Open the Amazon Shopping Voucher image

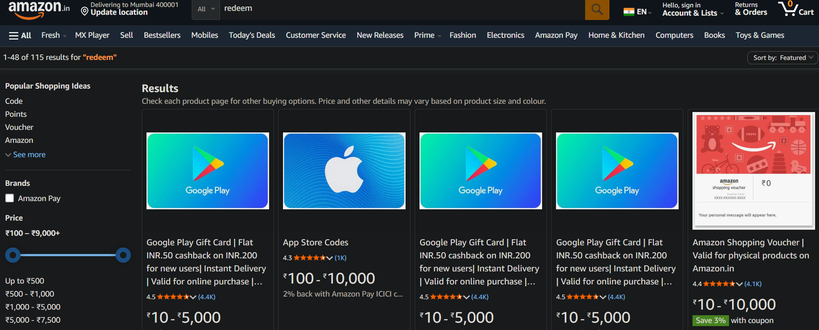753,171
